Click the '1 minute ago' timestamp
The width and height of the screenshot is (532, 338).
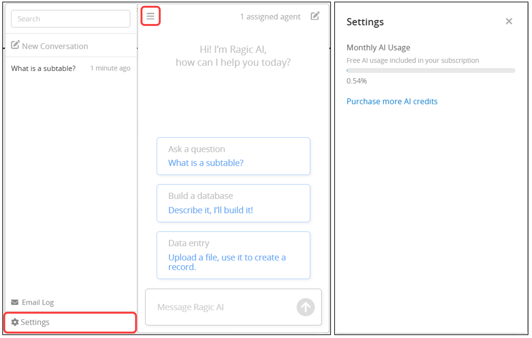[110, 68]
